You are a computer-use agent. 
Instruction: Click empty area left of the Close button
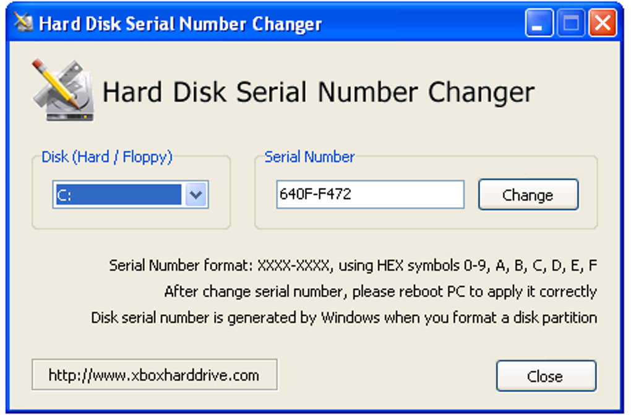click(384, 375)
